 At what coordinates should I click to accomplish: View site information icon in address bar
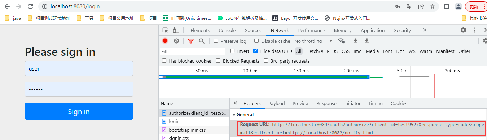coord(44,6)
